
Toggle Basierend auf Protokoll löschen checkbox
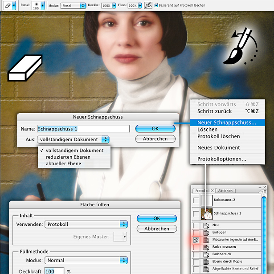[x=156, y=5]
